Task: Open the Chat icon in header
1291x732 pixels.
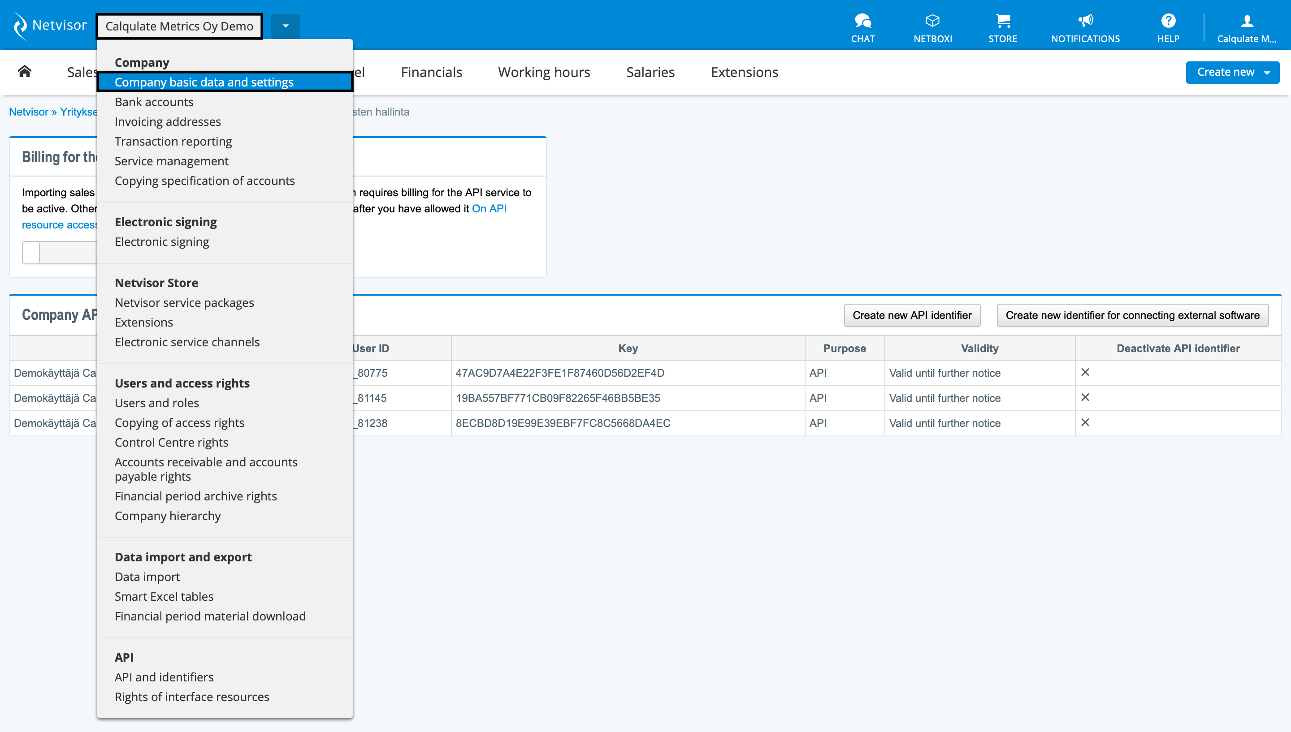Action: click(x=862, y=21)
